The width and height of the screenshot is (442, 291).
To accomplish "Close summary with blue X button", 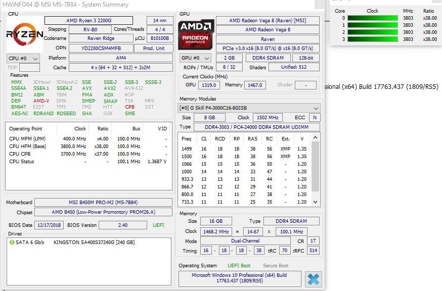I will point(313,279).
